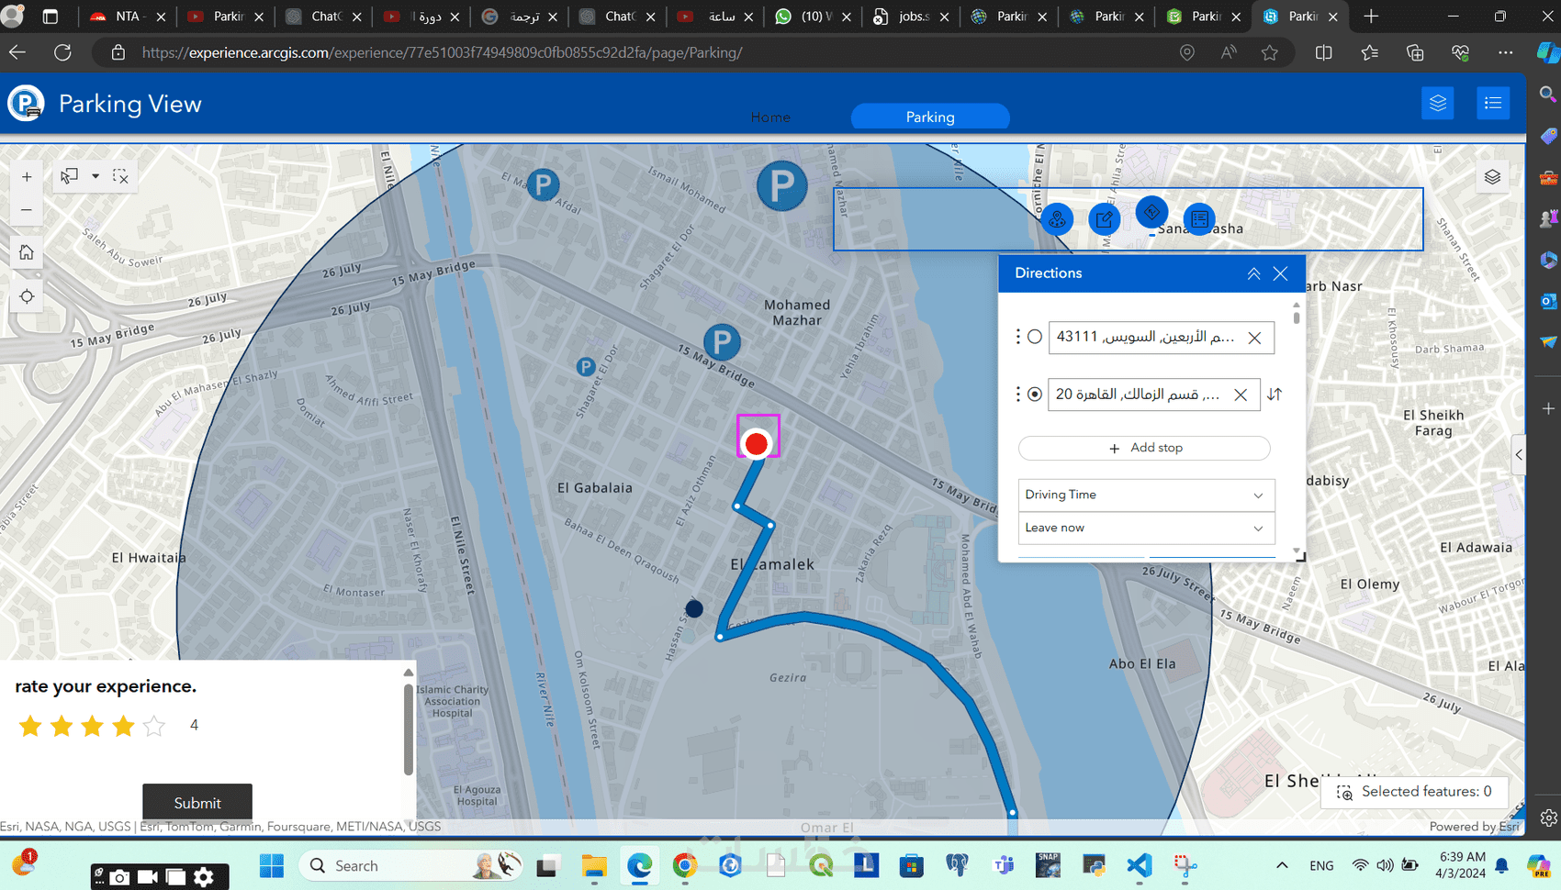Open the Leave now departure dropdown
Screen dimensions: 1561x890
[x=1146, y=528]
